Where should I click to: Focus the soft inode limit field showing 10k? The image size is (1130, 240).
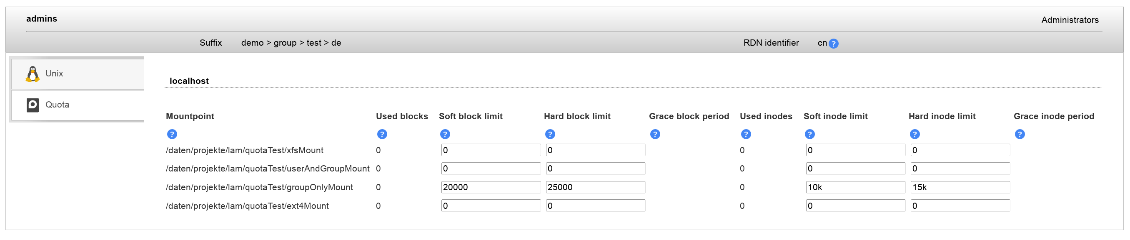(855, 188)
